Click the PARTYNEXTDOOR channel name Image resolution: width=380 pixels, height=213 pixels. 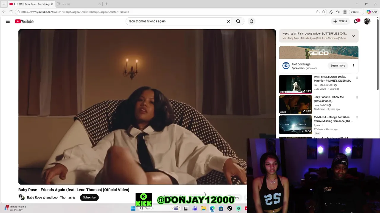coord(324,85)
